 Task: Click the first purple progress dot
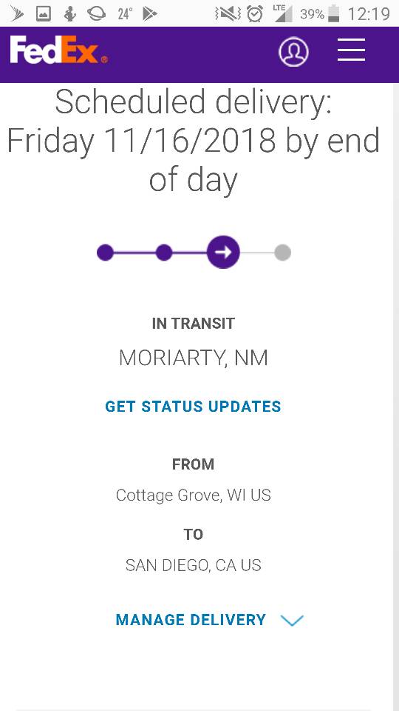click(105, 252)
